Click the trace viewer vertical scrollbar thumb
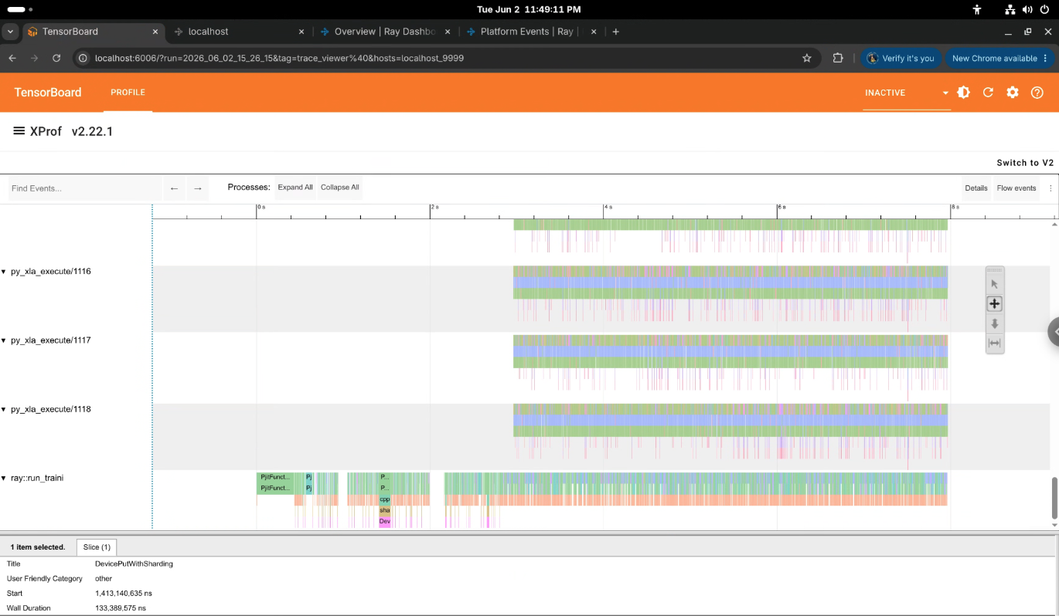 pyautogui.click(x=1053, y=498)
